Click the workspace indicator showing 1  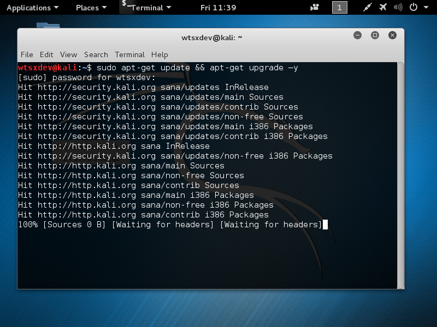click(x=339, y=8)
